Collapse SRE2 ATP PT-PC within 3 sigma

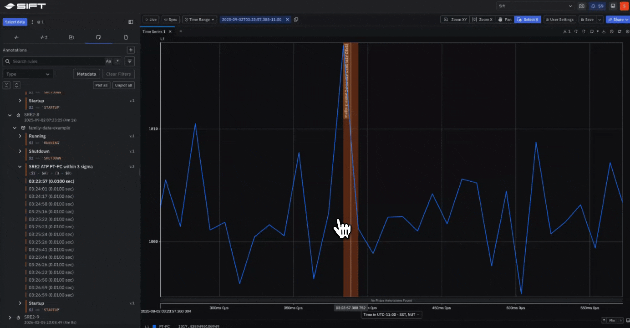pyautogui.click(x=20, y=167)
